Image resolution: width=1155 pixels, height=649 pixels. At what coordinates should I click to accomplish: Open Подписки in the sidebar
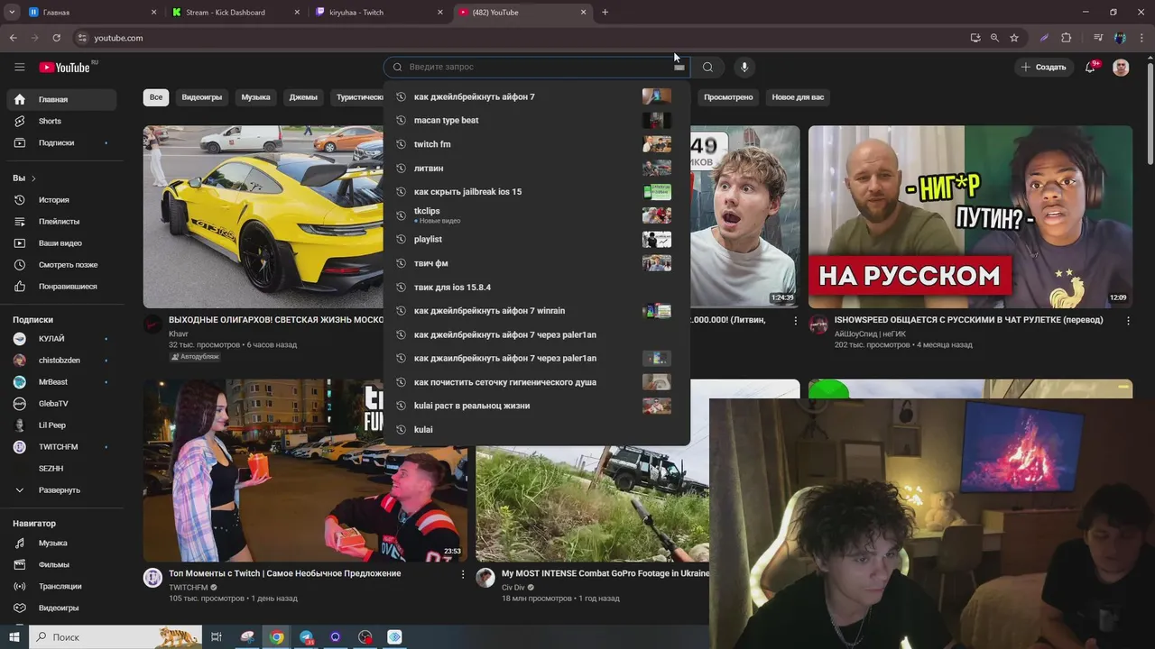click(61, 142)
